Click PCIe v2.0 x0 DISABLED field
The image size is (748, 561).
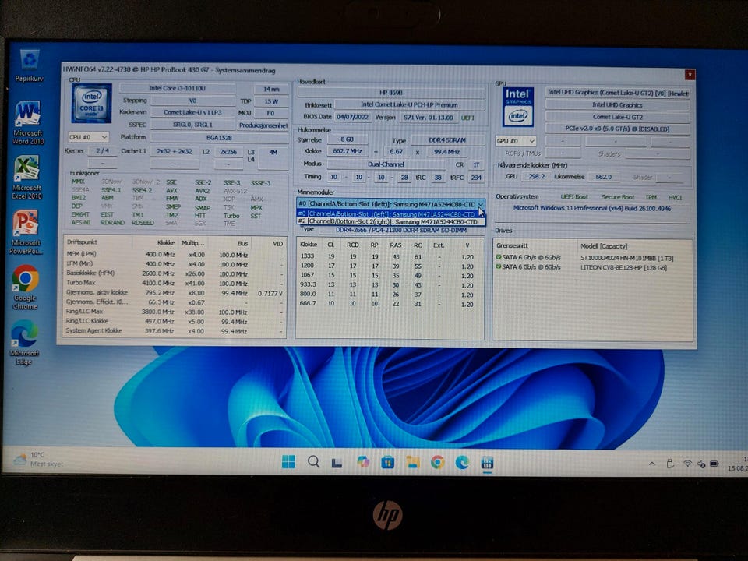pos(618,129)
